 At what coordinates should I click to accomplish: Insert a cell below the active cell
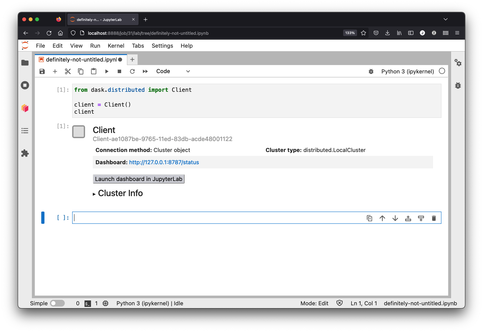(x=421, y=218)
